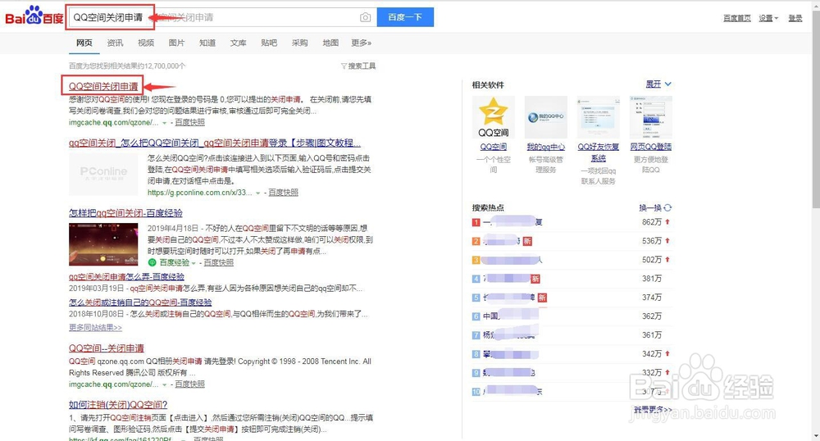
Task: Expand dropdown arrow beside first imgcache.qq.com URL
Action: 164,123
